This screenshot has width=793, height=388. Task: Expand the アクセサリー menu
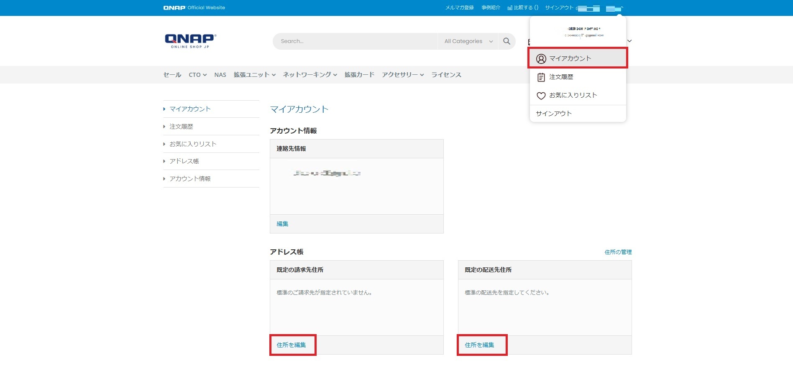pos(403,75)
